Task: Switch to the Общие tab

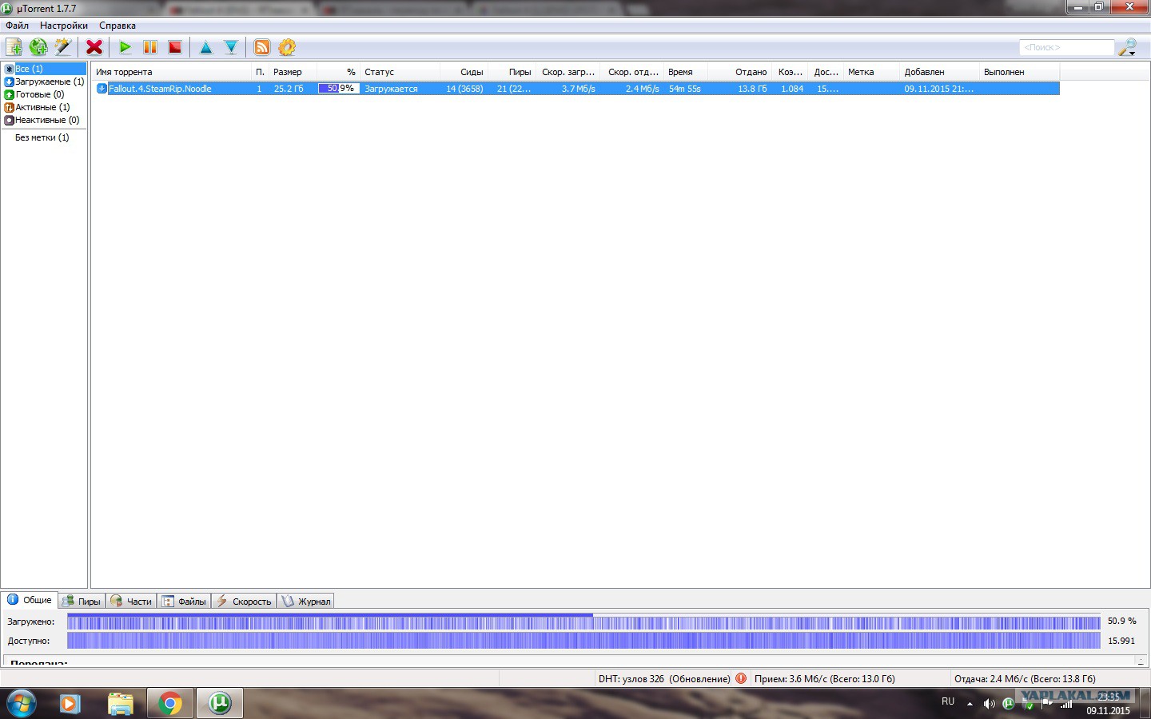Action: [x=30, y=600]
